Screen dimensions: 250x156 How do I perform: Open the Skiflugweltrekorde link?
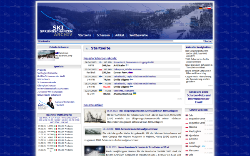[x=47, y=73]
